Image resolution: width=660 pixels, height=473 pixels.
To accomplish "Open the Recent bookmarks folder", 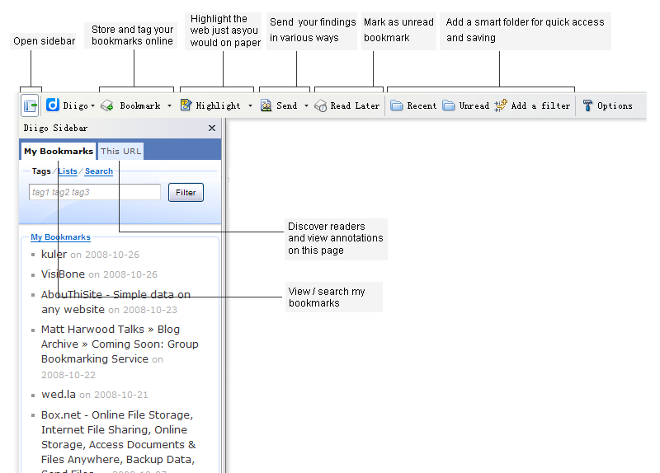I will pyautogui.click(x=413, y=105).
